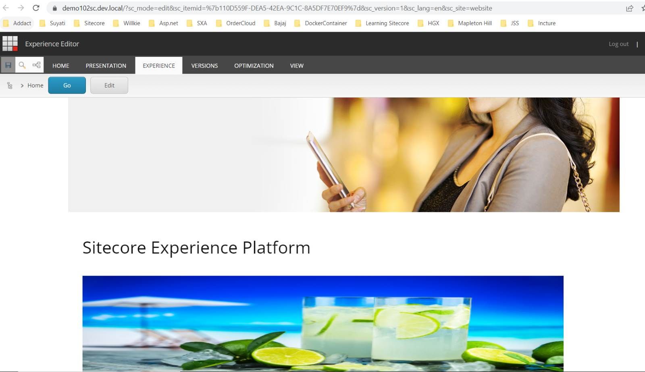Screen dimensions: 645x372
Task: Go back with the browser back arrow
Action: tap(6, 8)
